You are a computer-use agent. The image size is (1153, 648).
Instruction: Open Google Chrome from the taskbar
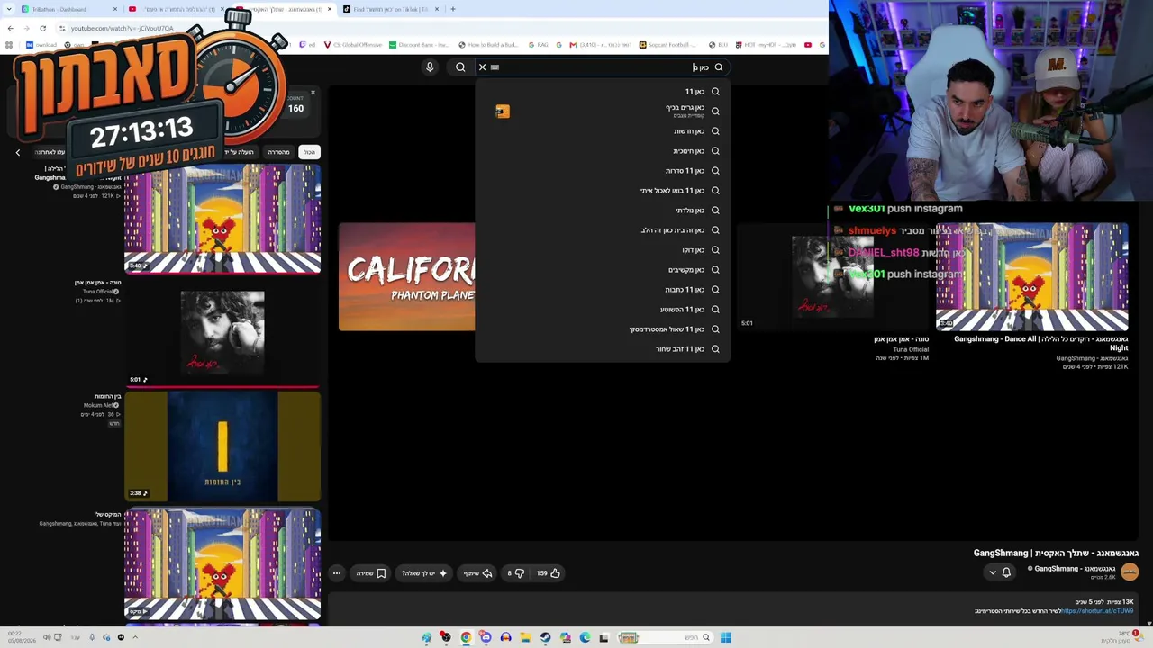(466, 637)
